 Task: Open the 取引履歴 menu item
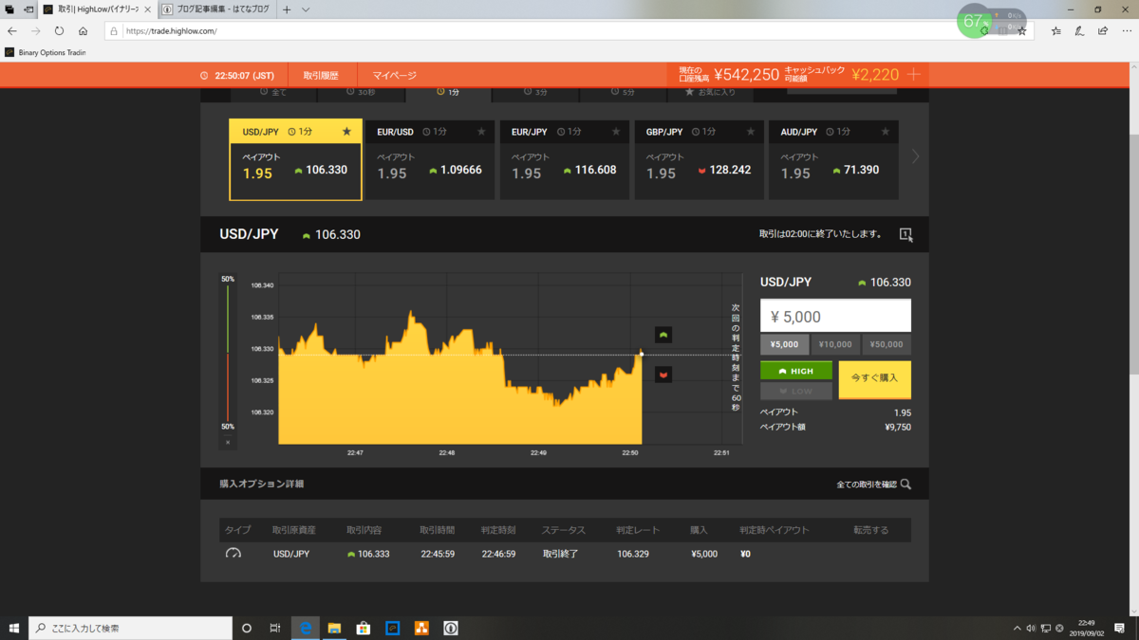321,75
